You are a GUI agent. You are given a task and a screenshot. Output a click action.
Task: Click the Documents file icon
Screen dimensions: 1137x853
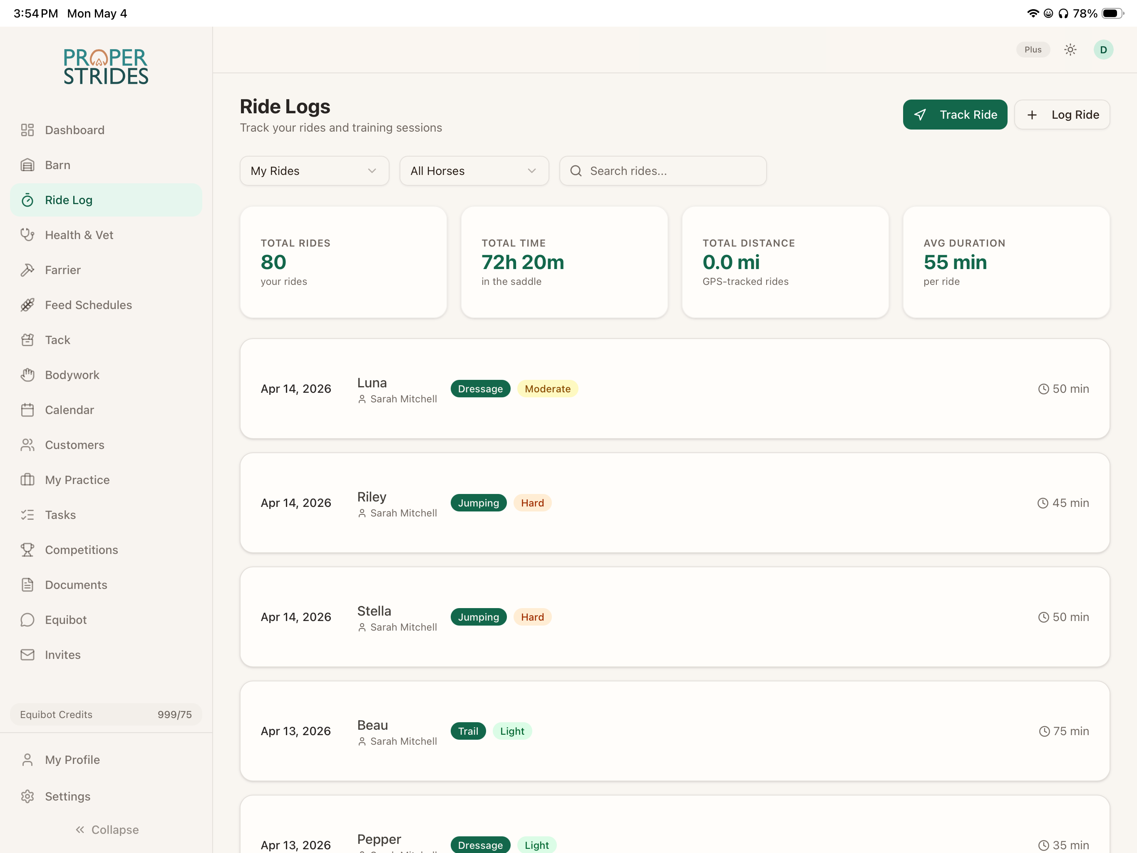27,584
